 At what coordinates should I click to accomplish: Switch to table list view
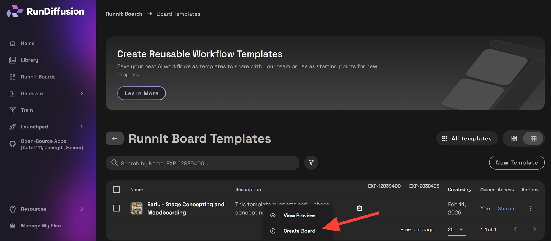(x=533, y=139)
